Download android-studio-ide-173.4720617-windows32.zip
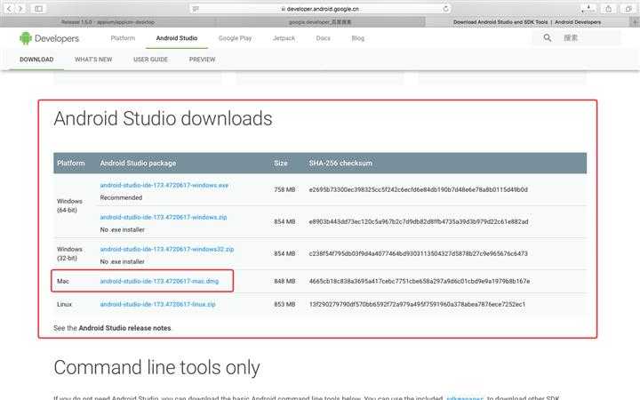This screenshot has width=640, height=400. coord(167,249)
